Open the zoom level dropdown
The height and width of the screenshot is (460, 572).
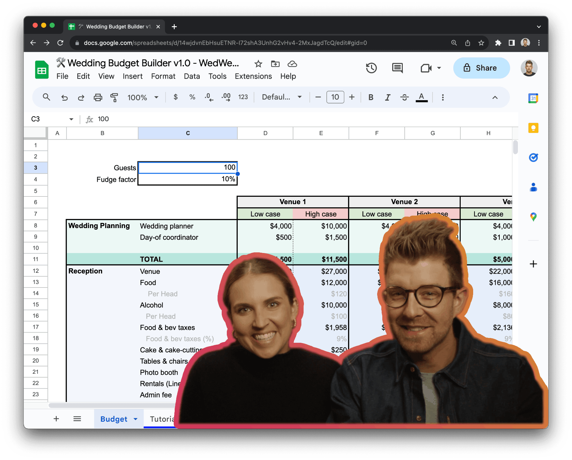143,97
